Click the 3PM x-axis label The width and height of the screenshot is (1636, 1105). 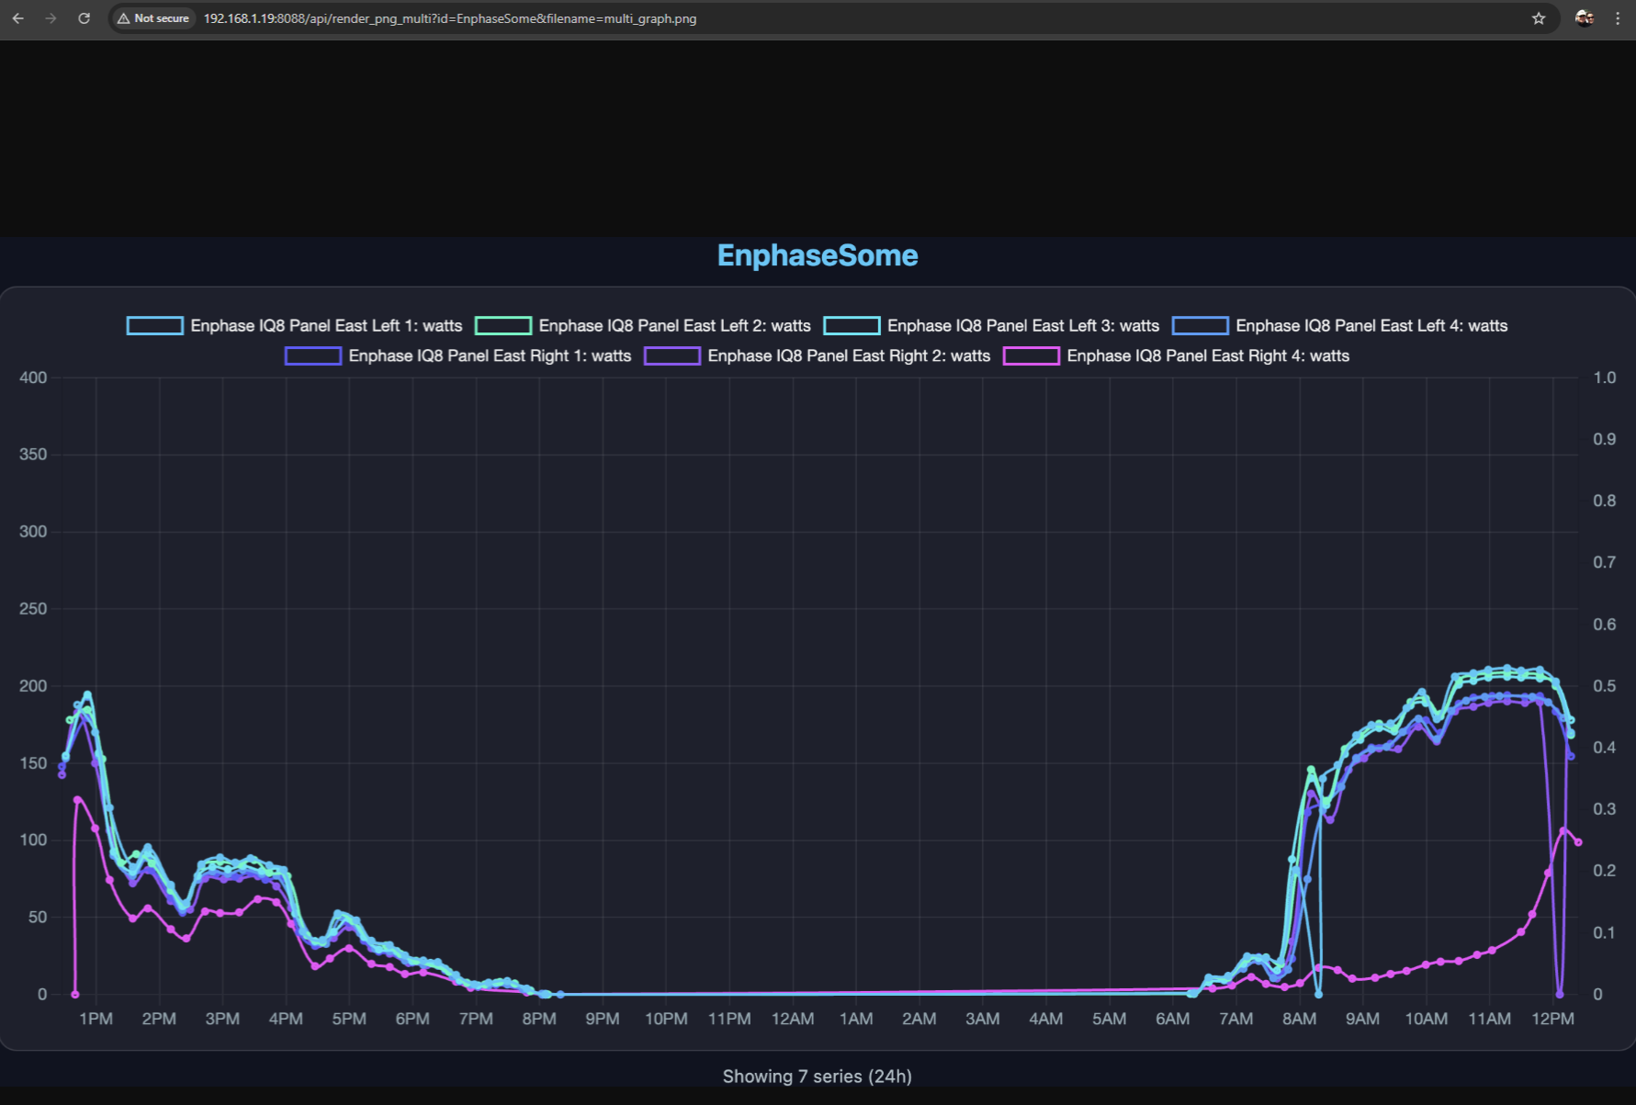(x=222, y=1019)
